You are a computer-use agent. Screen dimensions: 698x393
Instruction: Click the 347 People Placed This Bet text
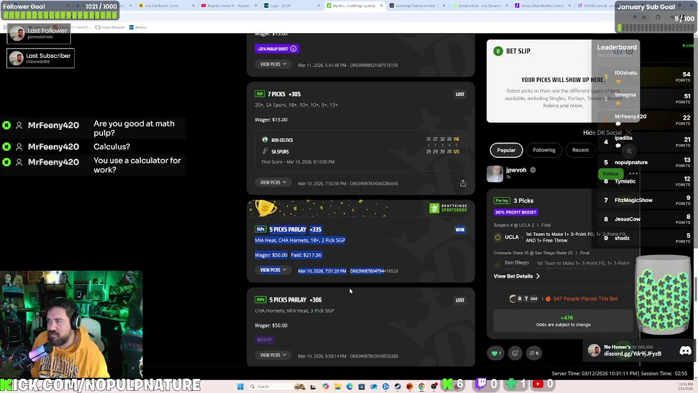585,299
